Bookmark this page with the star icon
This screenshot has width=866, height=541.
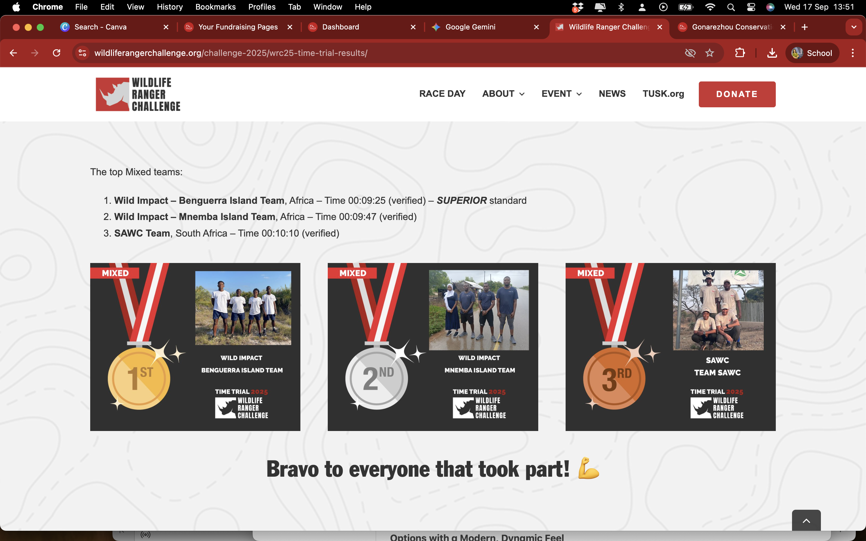[x=710, y=53]
